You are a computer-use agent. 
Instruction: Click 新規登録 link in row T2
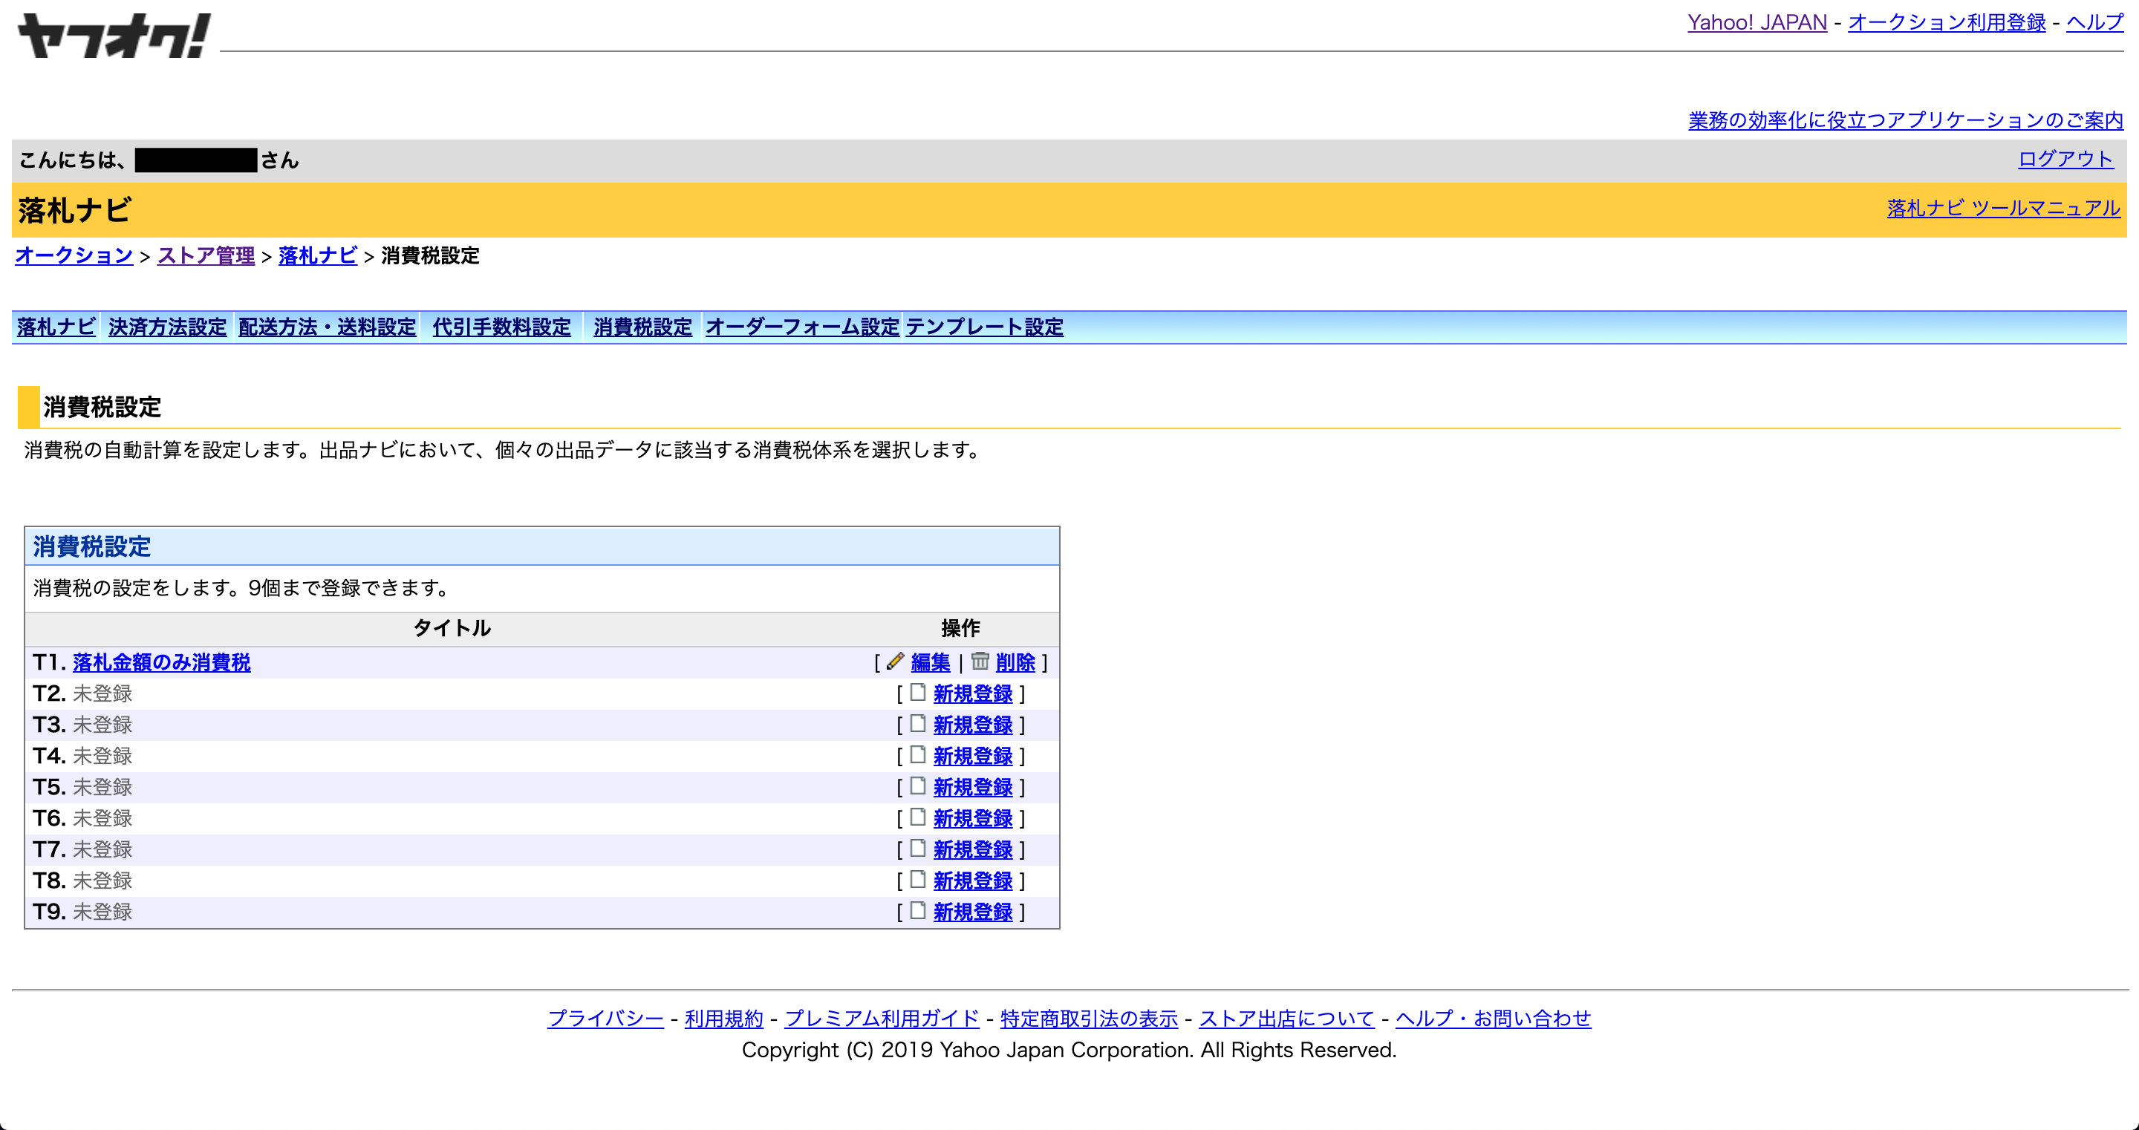[972, 693]
